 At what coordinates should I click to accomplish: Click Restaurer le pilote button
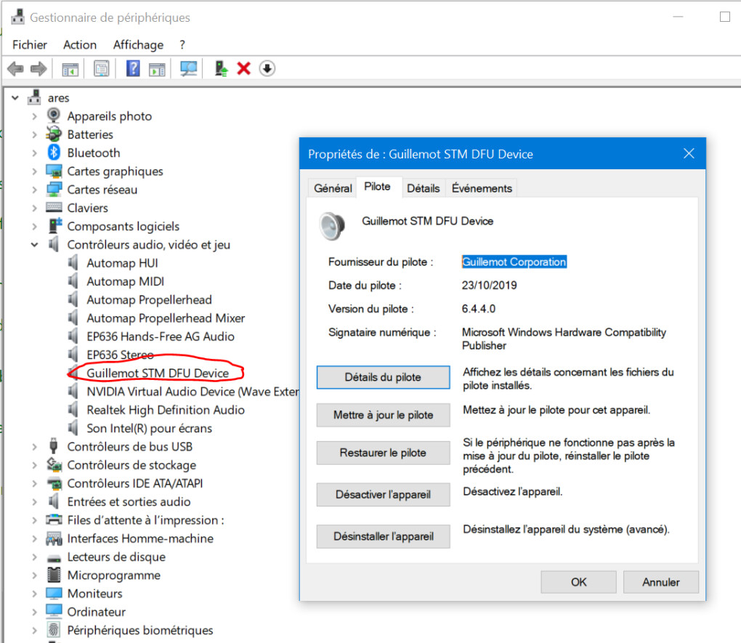383,453
